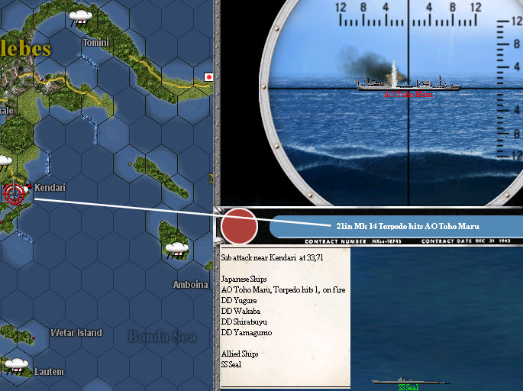Click the rain cloud icon near Lautem
This screenshot has width=523, height=391.
pyautogui.click(x=16, y=367)
